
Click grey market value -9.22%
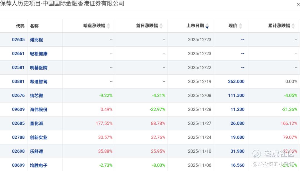coord(106,96)
